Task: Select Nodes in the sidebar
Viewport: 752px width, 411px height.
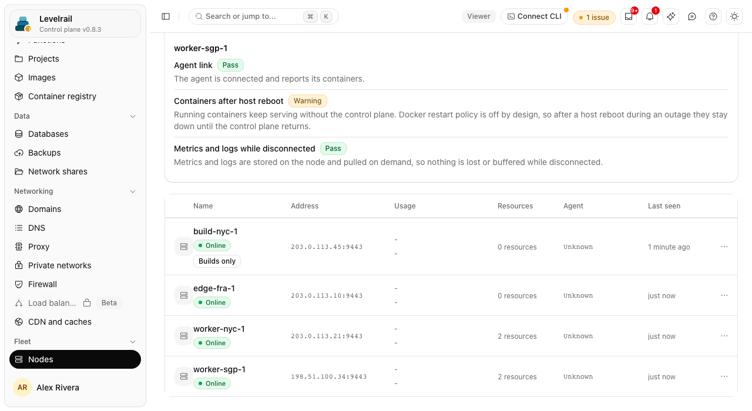Action: [75, 359]
